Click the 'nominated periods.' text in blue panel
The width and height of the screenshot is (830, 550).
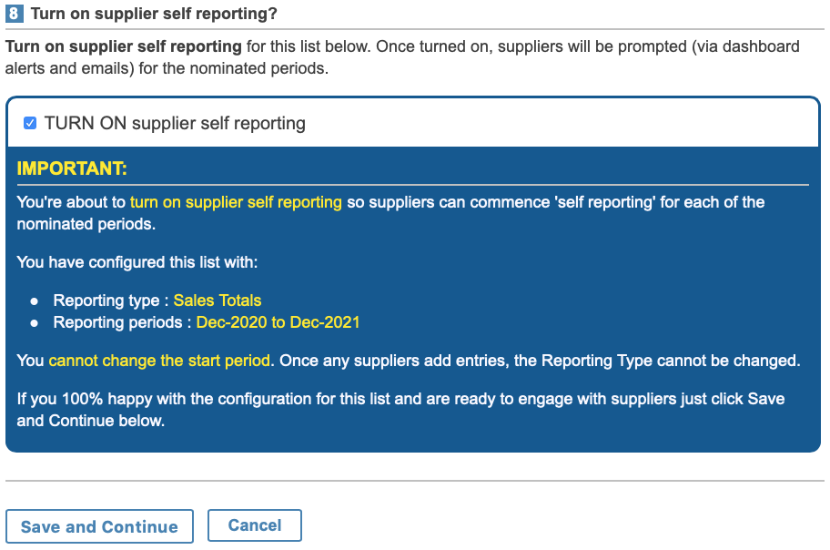click(86, 224)
